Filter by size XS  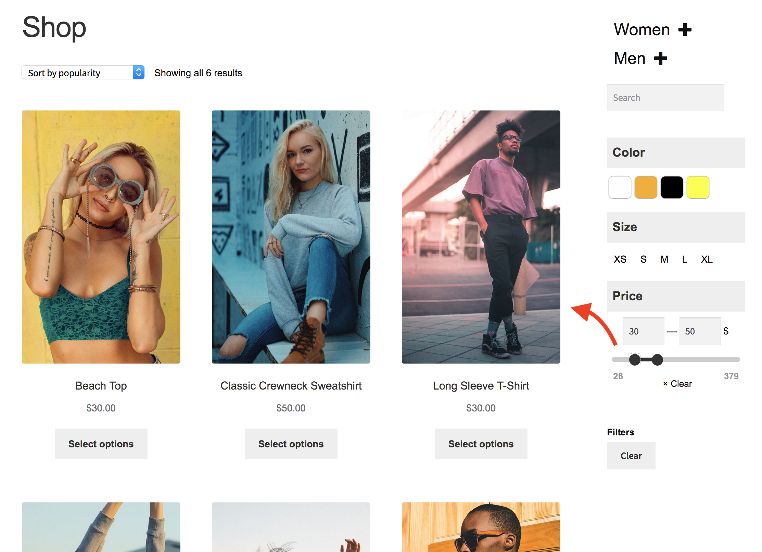620,260
